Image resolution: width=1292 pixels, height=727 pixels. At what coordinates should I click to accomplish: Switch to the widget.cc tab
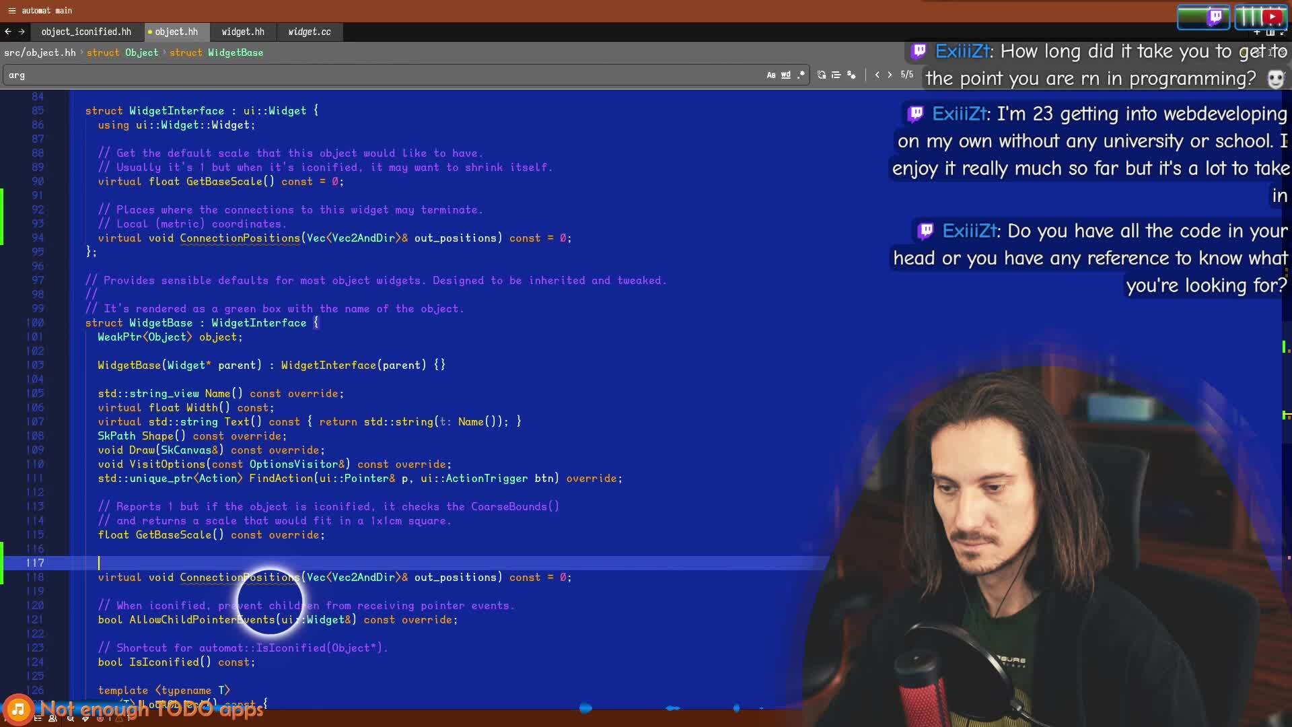tap(309, 32)
